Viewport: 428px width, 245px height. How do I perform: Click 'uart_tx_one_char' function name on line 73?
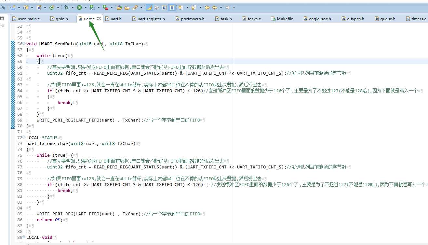pyautogui.click(x=47, y=143)
